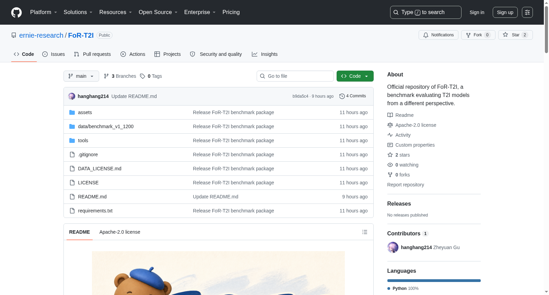Click the data/benchmark_v1_1200 folder icon
549x295 pixels.
click(72, 126)
